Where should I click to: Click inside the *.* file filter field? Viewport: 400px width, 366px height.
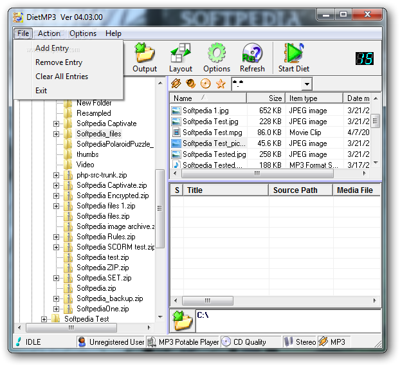point(267,84)
